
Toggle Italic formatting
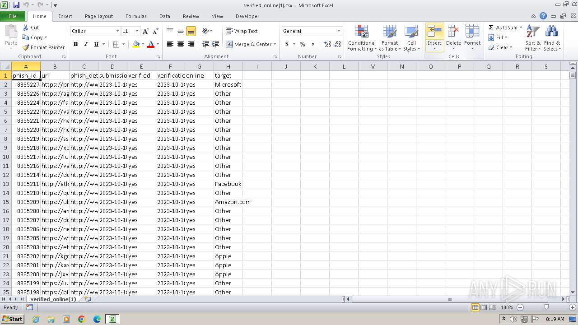click(86, 44)
